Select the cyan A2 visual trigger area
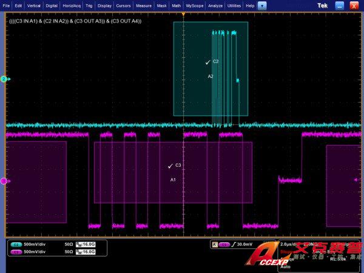Screen dimensions: 364x273 pos(194,91)
